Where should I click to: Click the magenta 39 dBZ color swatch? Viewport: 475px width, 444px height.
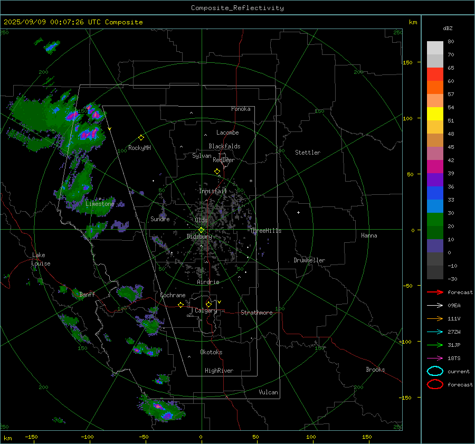pos(435,167)
